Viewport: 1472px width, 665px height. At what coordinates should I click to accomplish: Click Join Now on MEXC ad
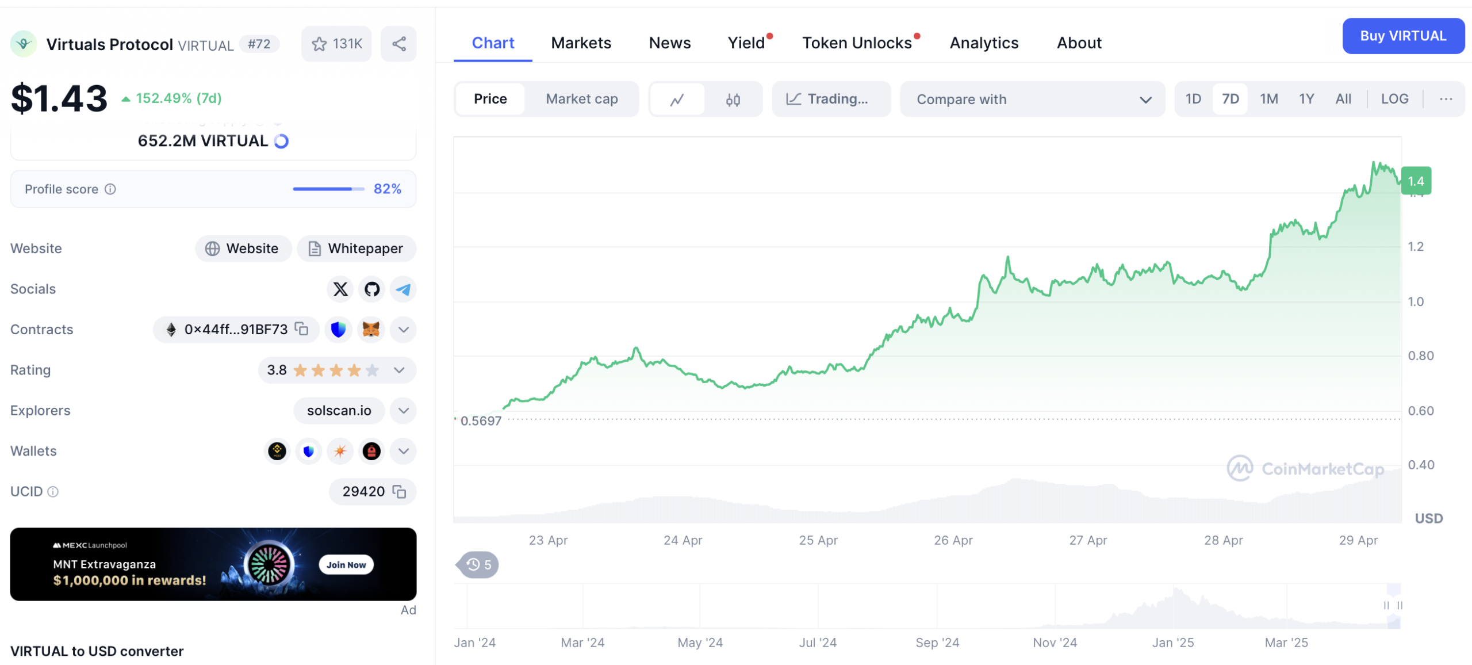346,565
